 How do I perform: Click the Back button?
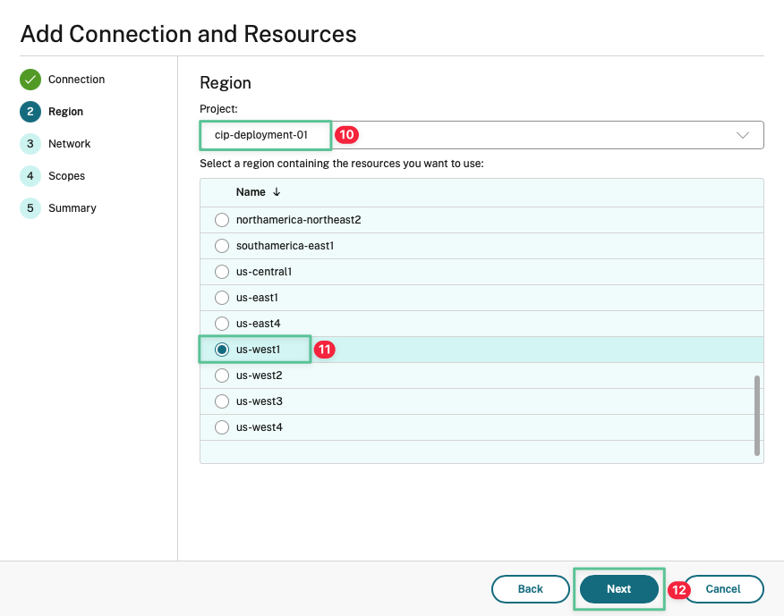pyautogui.click(x=531, y=589)
